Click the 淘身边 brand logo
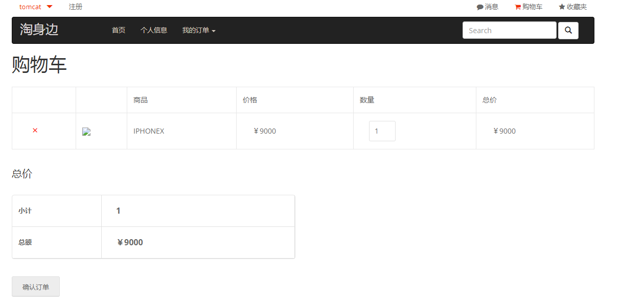The height and width of the screenshot is (308, 621). tap(39, 30)
